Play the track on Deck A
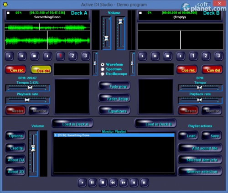 [9, 56]
